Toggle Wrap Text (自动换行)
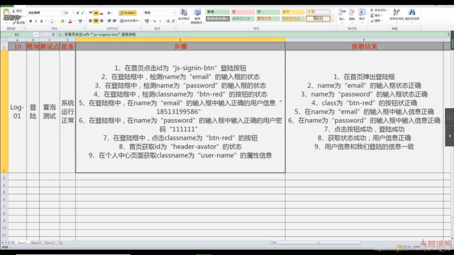Screen dimensions: 454x255 (x=128, y=13)
